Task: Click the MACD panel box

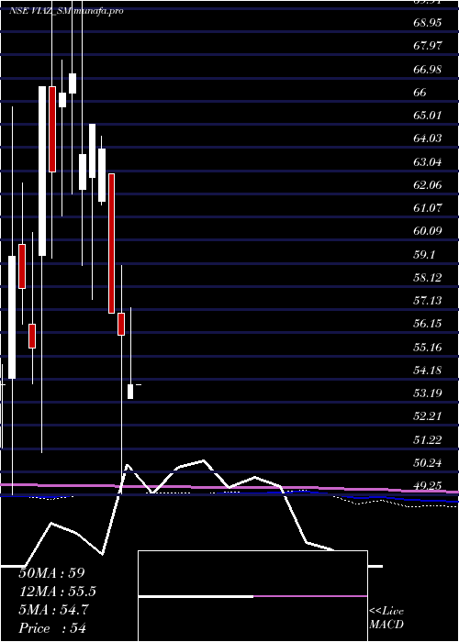Action: 252,596
